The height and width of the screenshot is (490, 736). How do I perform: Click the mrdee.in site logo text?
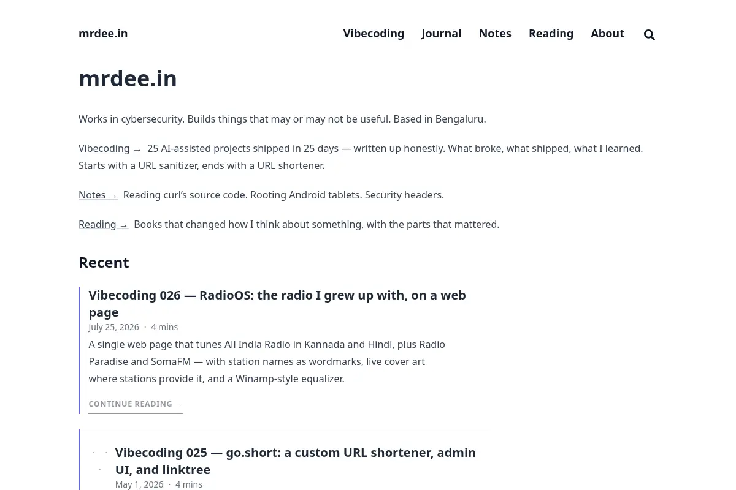[103, 34]
